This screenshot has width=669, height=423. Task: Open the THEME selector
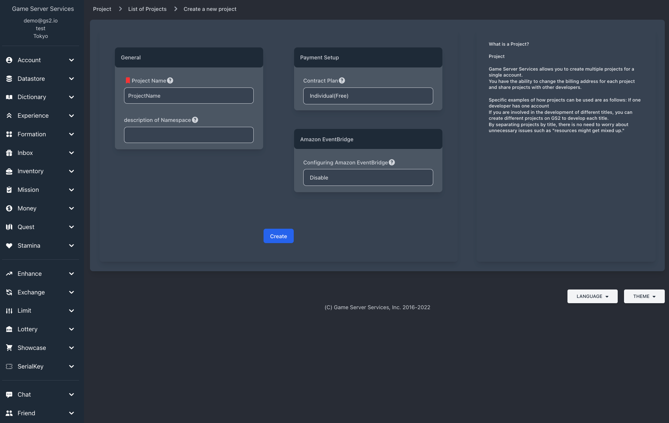(644, 296)
